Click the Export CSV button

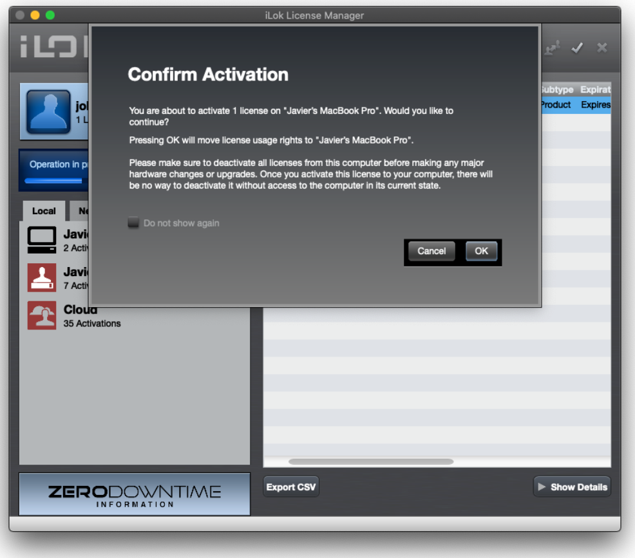click(x=291, y=487)
